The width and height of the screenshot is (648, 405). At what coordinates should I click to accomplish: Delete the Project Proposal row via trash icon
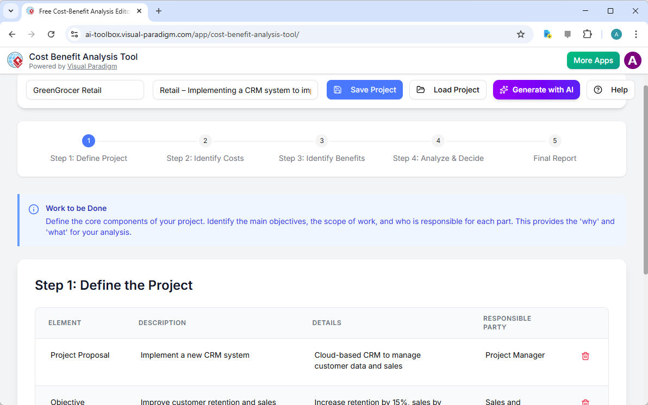click(x=585, y=356)
